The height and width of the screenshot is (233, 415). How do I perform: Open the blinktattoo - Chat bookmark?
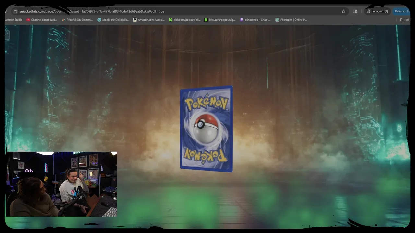pos(255,20)
